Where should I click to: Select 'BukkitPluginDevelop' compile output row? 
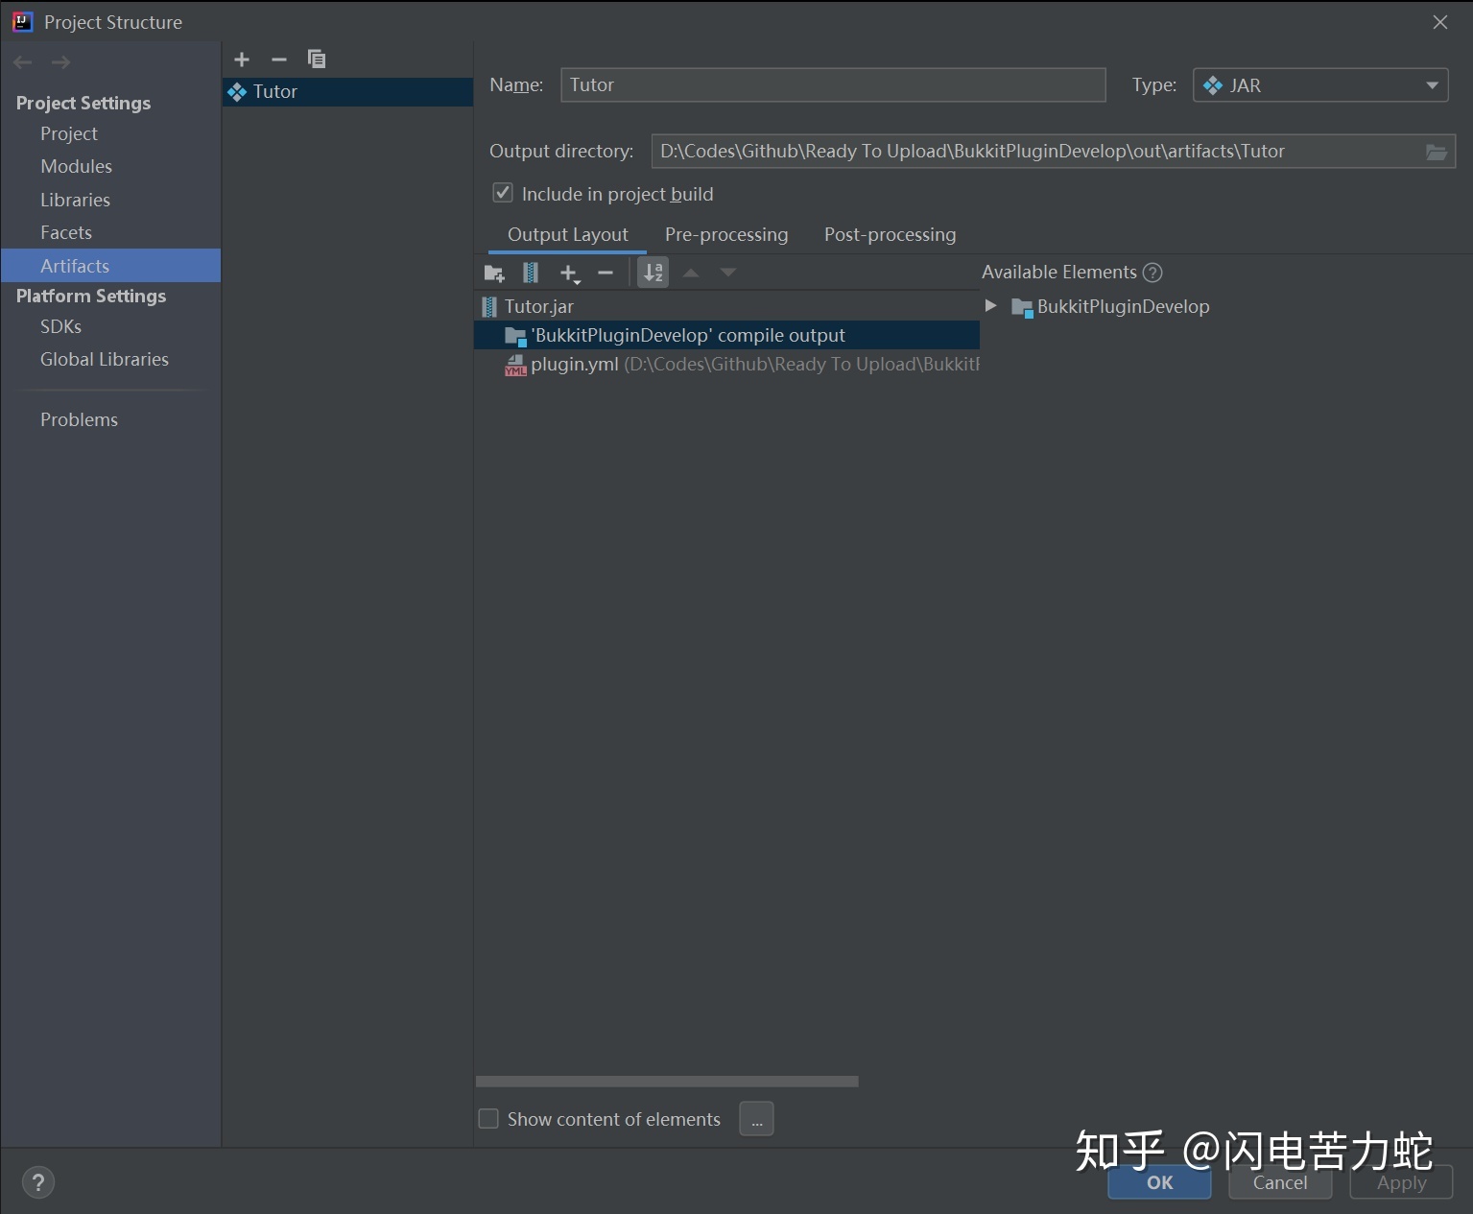726,336
